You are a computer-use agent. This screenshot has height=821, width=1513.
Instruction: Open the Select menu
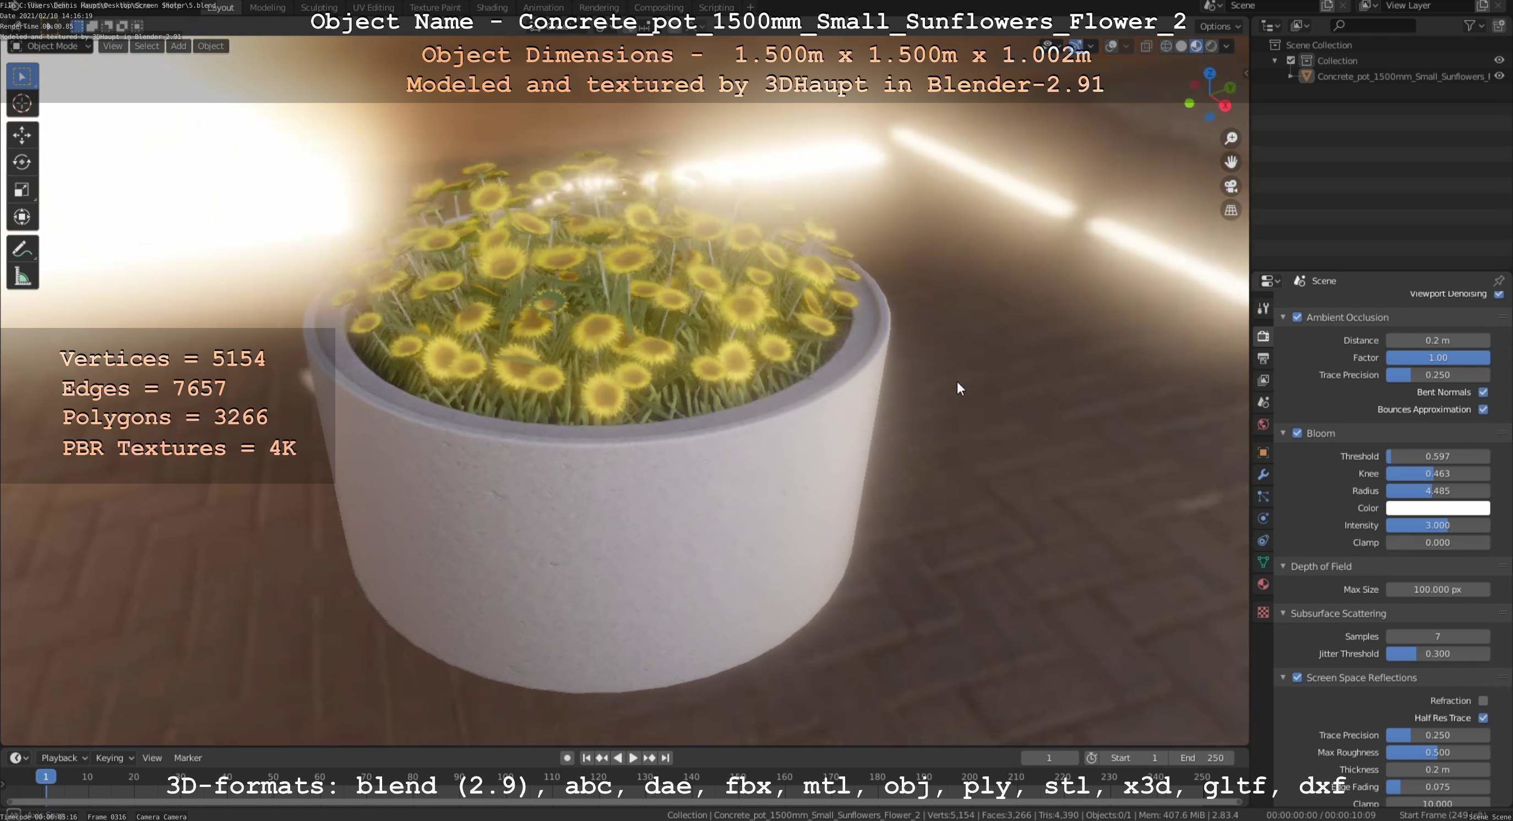point(147,46)
